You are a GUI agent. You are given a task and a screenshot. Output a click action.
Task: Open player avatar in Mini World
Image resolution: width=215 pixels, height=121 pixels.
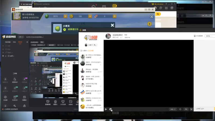pos(17,16)
